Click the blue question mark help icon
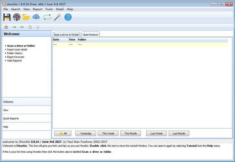Viewport: 235px width, 162px height. coord(68,17)
